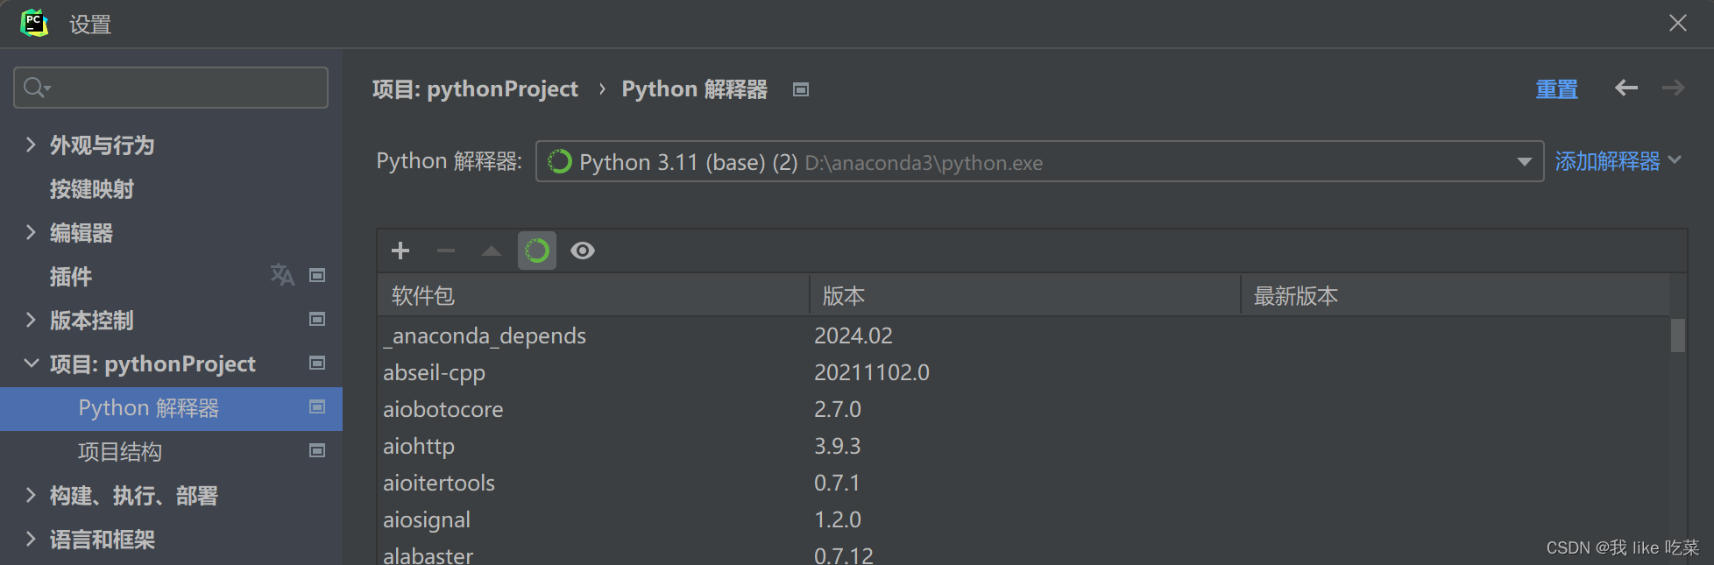Viewport: 1714px width, 565px height.
Task: Click the 项目: pythonProject breadcrumb
Action: pyautogui.click(x=475, y=89)
